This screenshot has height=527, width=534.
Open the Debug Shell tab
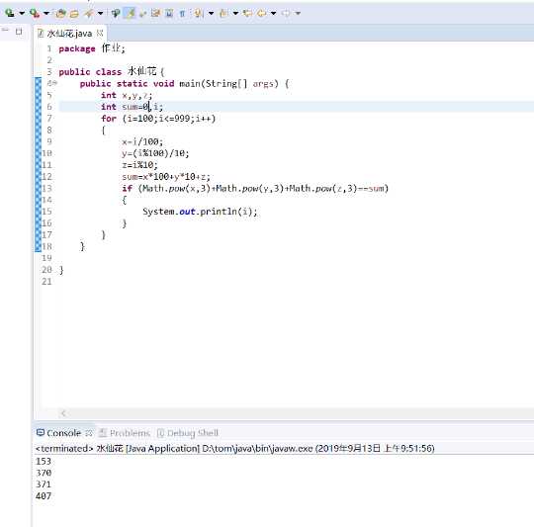(x=188, y=433)
